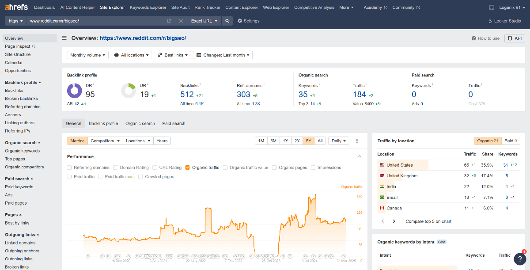This screenshot has width=530, height=270.
Task: Enable URL Rating checkbox
Action: coord(155,167)
